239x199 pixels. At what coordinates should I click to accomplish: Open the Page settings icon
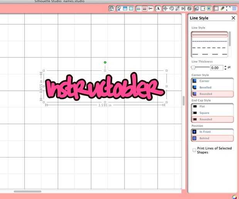pyautogui.click(x=216, y=8)
